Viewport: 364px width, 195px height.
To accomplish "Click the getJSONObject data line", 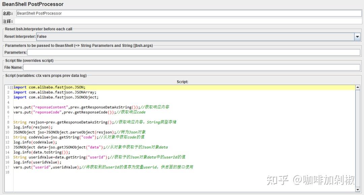I will 61,147.
